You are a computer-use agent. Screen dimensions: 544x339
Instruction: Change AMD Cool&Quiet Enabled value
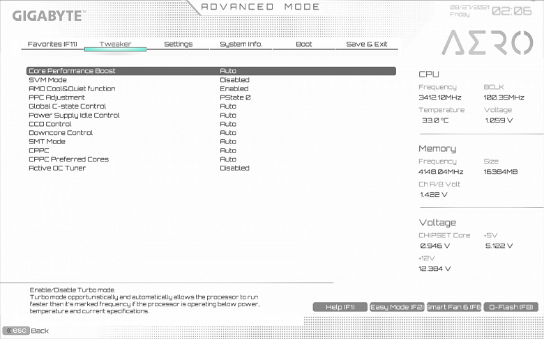pos(234,88)
